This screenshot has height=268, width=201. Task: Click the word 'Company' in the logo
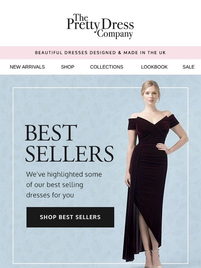coord(115,34)
